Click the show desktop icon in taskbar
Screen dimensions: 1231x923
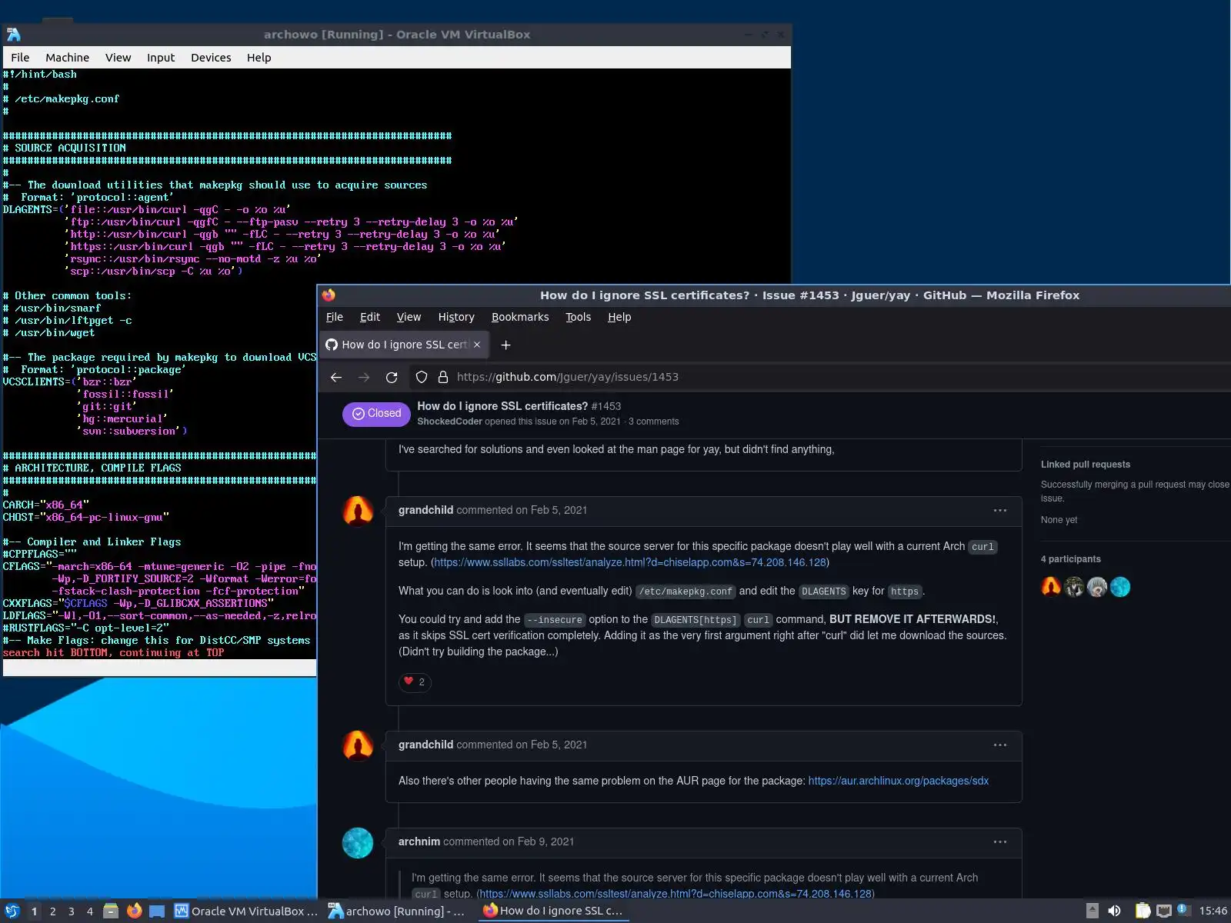(157, 911)
